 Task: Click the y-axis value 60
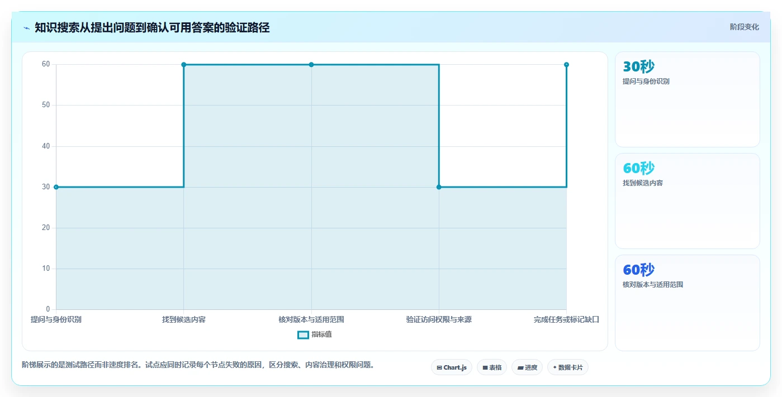tap(46, 64)
